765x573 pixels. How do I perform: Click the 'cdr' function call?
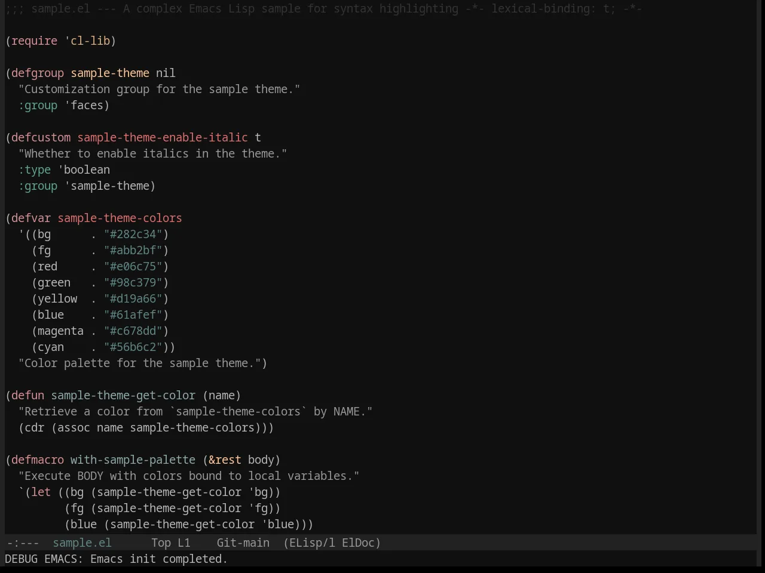35,427
